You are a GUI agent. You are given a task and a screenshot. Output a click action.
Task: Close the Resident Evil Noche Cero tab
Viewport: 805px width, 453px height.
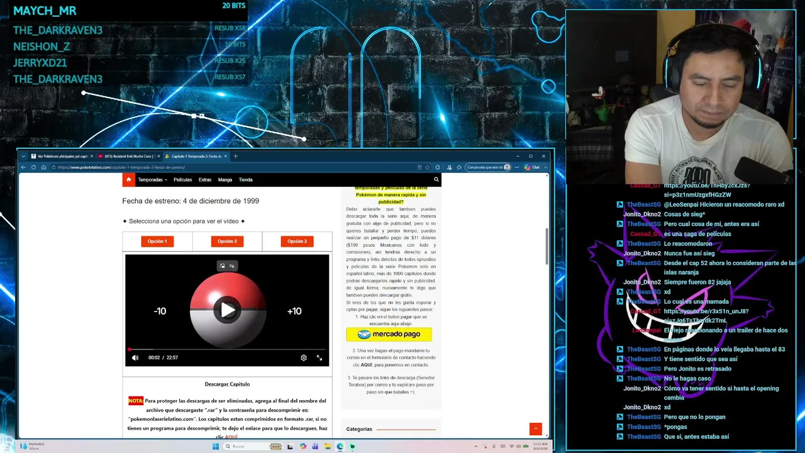(158, 156)
